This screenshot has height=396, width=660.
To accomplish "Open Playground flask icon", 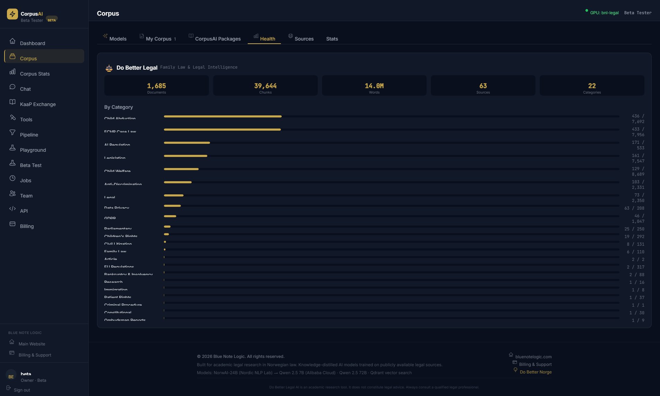I will pos(12,148).
